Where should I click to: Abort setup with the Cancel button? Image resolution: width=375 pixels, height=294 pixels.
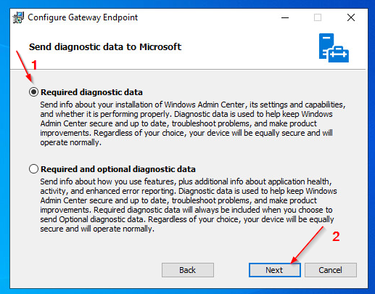pyautogui.click(x=331, y=270)
